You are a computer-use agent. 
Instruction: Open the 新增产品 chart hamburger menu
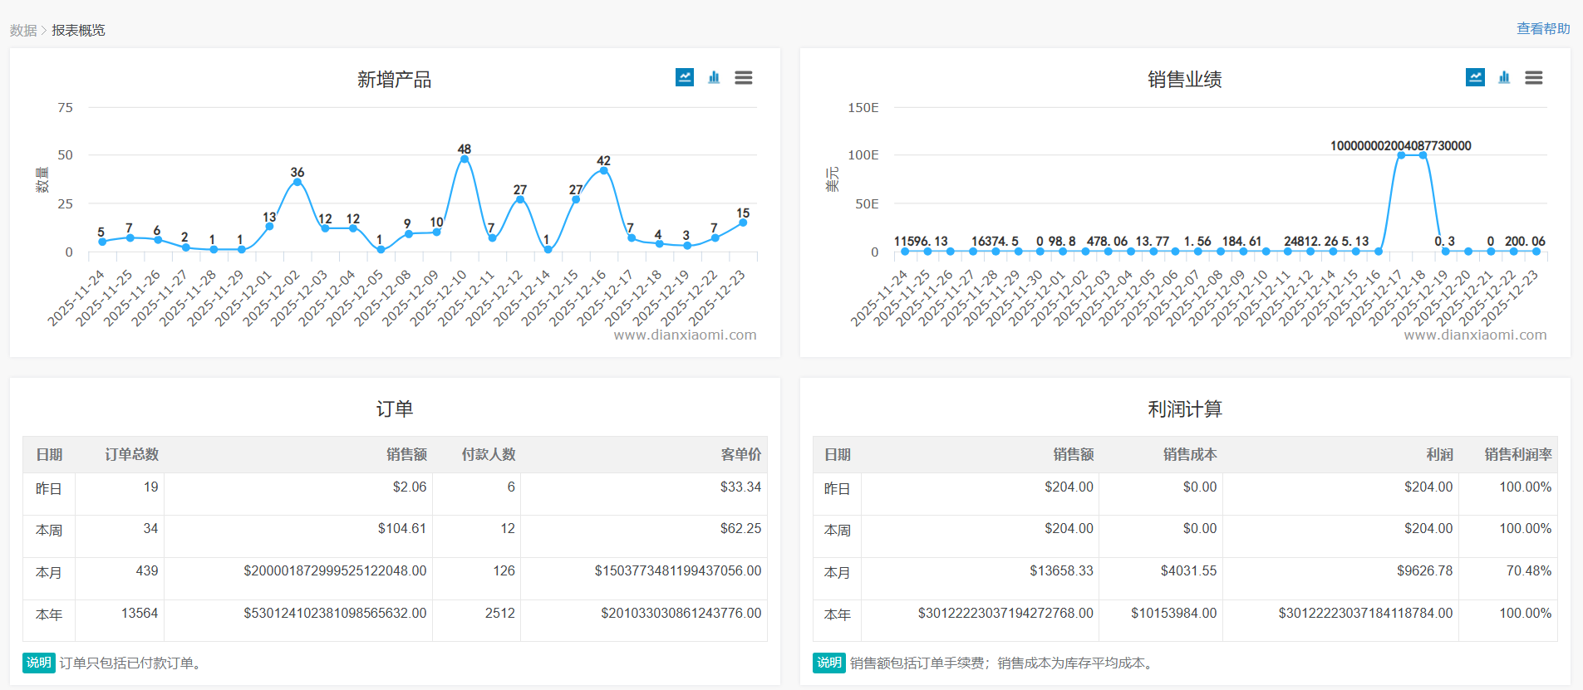(x=744, y=77)
